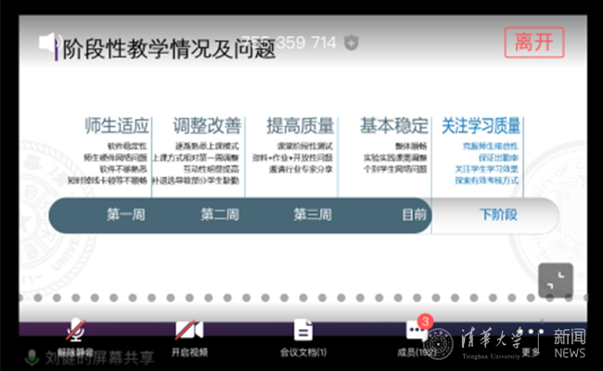
Task: Select 第三周 on the timeline bar
Action: pyautogui.click(x=313, y=215)
